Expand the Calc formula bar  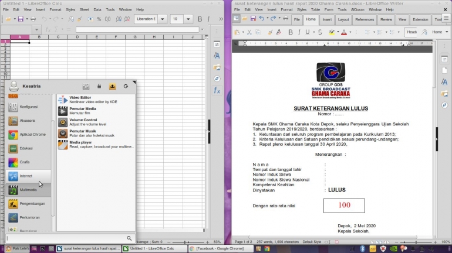[x=203, y=29]
